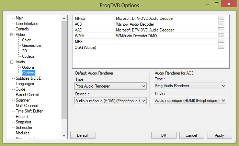Image resolution: width=239 pixels, height=146 pixels.
Task: Confirm settings with the OK button
Action: point(163,135)
